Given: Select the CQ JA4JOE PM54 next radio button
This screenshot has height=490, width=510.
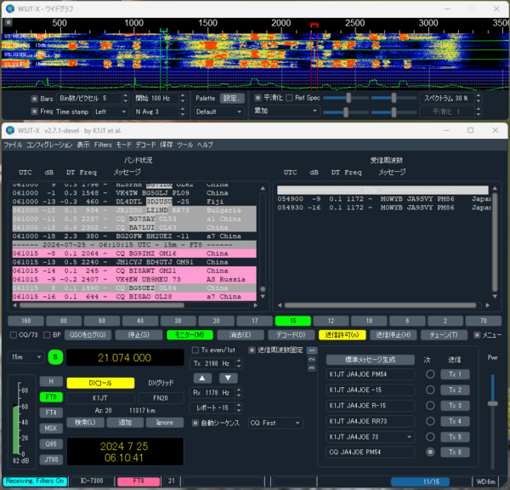Looking at the screenshot, I should pyautogui.click(x=430, y=452).
